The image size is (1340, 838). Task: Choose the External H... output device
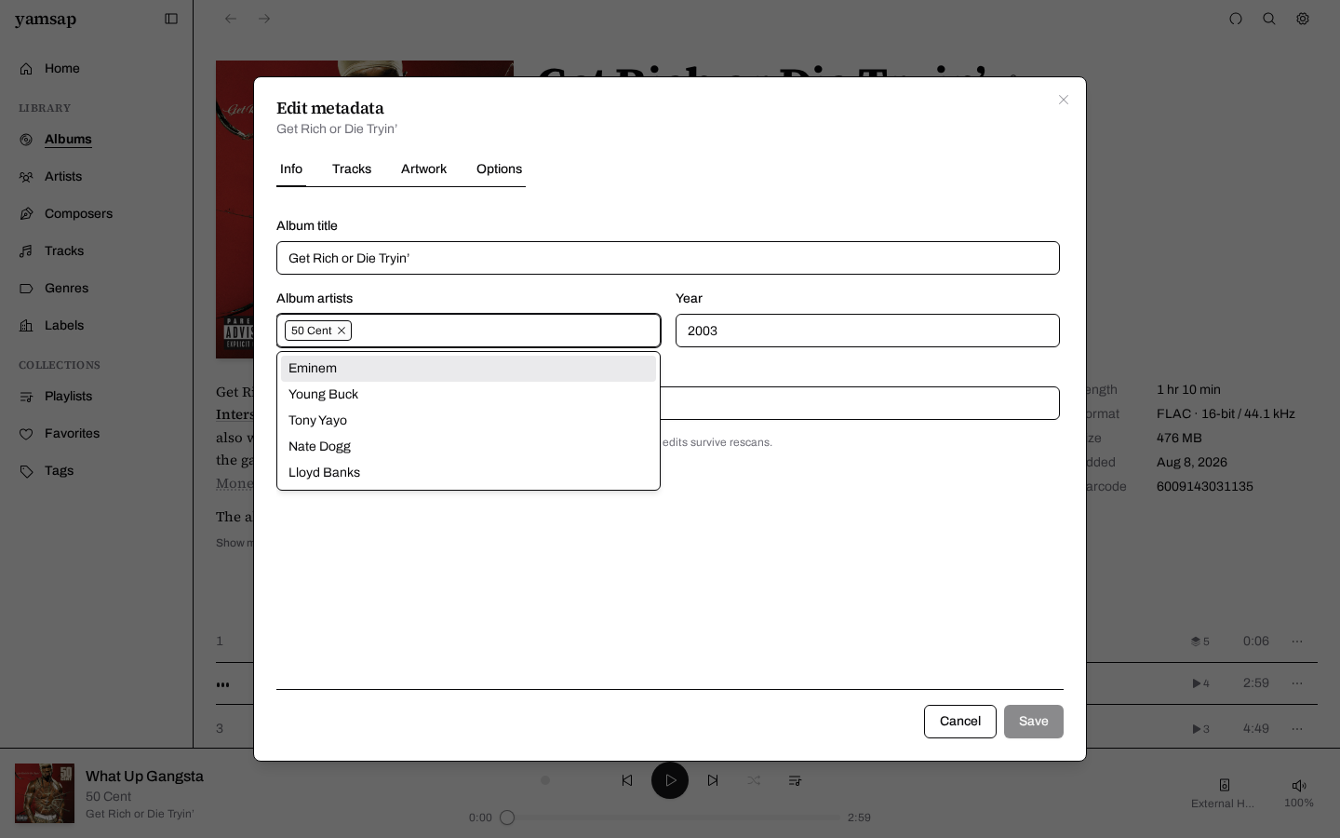point(1224,793)
